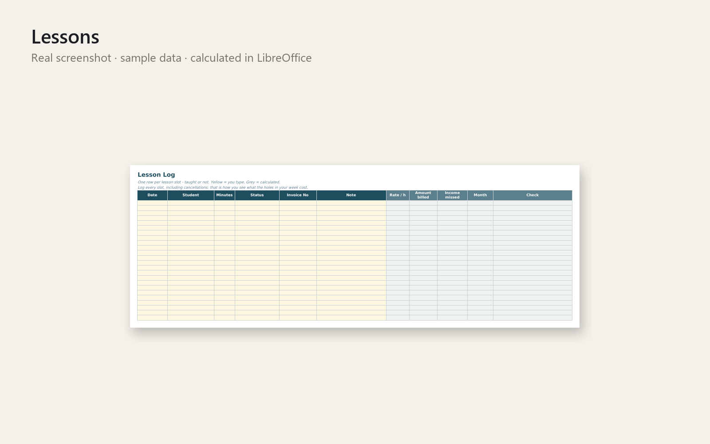This screenshot has height=444, width=710.
Task: Select the Student column header
Action: click(191, 195)
